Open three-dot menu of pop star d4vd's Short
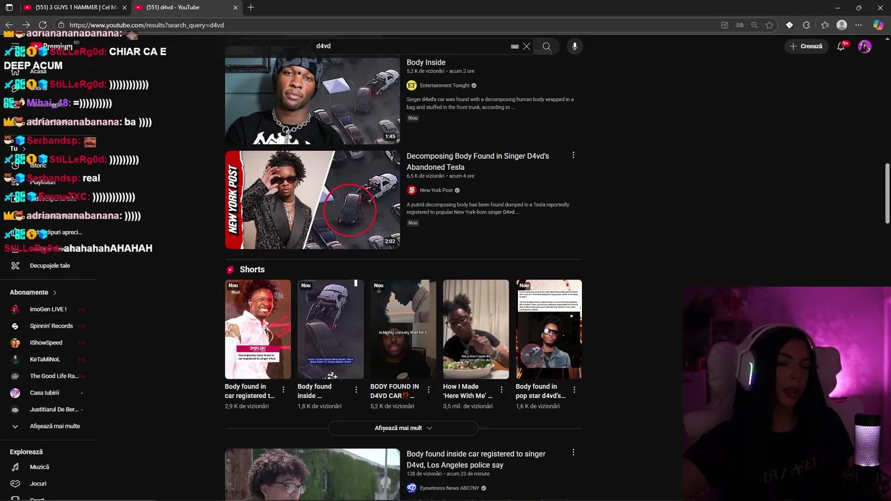The image size is (891, 501). pos(574,390)
